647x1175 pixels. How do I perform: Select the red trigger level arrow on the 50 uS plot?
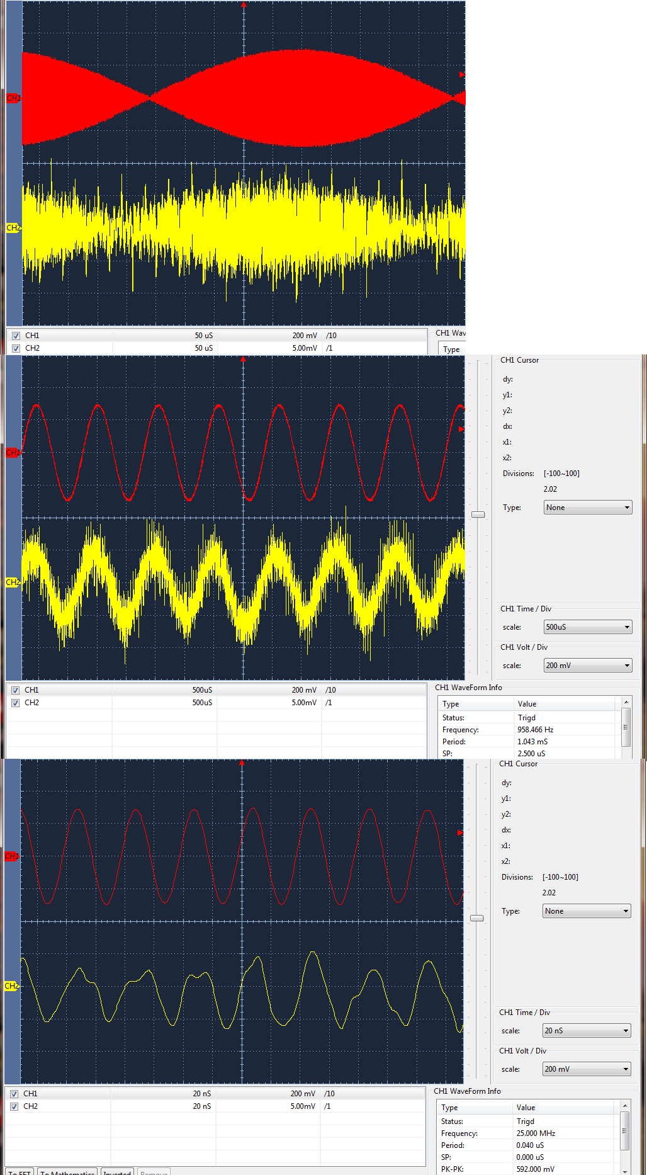pyautogui.click(x=462, y=74)
